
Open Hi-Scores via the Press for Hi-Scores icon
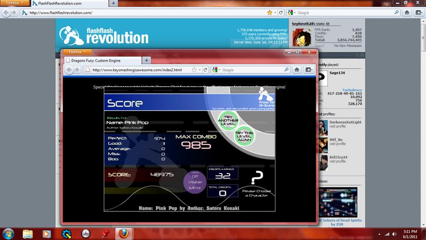(266, 98)
